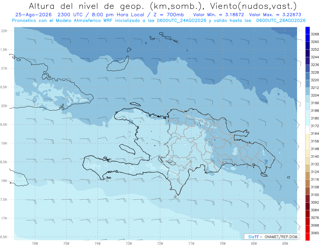Click 'Valor Max. = 3.22673' text
Viewport: 320px width, 247px height.
pyautogui.click(x=275, y=15)
